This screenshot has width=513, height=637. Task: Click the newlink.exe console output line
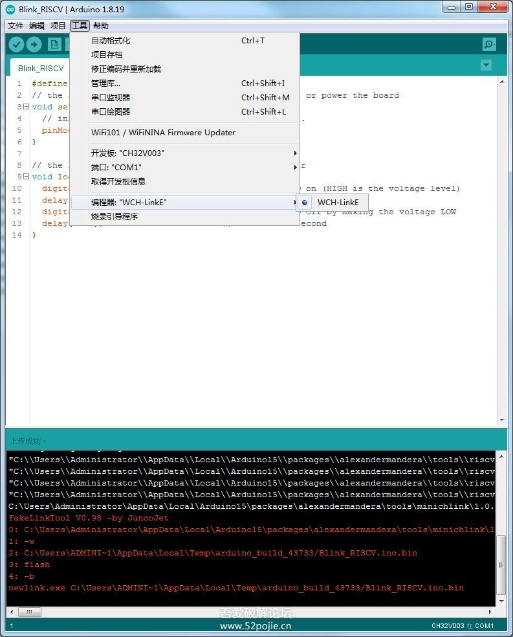tap(236, 588)
